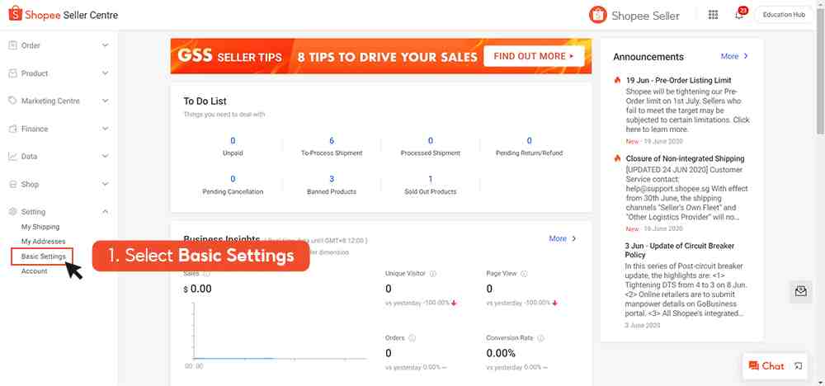
Task: Open 3 Jun Circuit Breaker Policy announcement
Action: pos(680,250)
